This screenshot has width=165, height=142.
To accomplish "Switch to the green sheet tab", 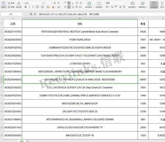I will click(22, 141).
